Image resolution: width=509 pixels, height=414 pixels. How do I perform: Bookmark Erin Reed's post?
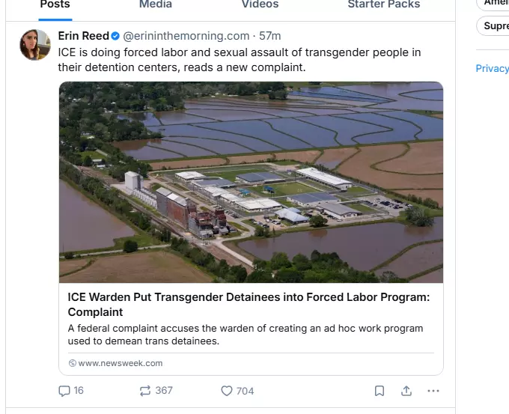pyautogui.click(x=380, y=391)
